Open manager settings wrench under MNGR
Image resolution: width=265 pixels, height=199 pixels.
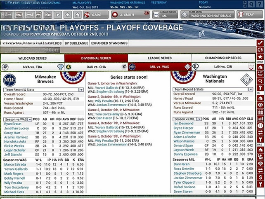[260, 88]
